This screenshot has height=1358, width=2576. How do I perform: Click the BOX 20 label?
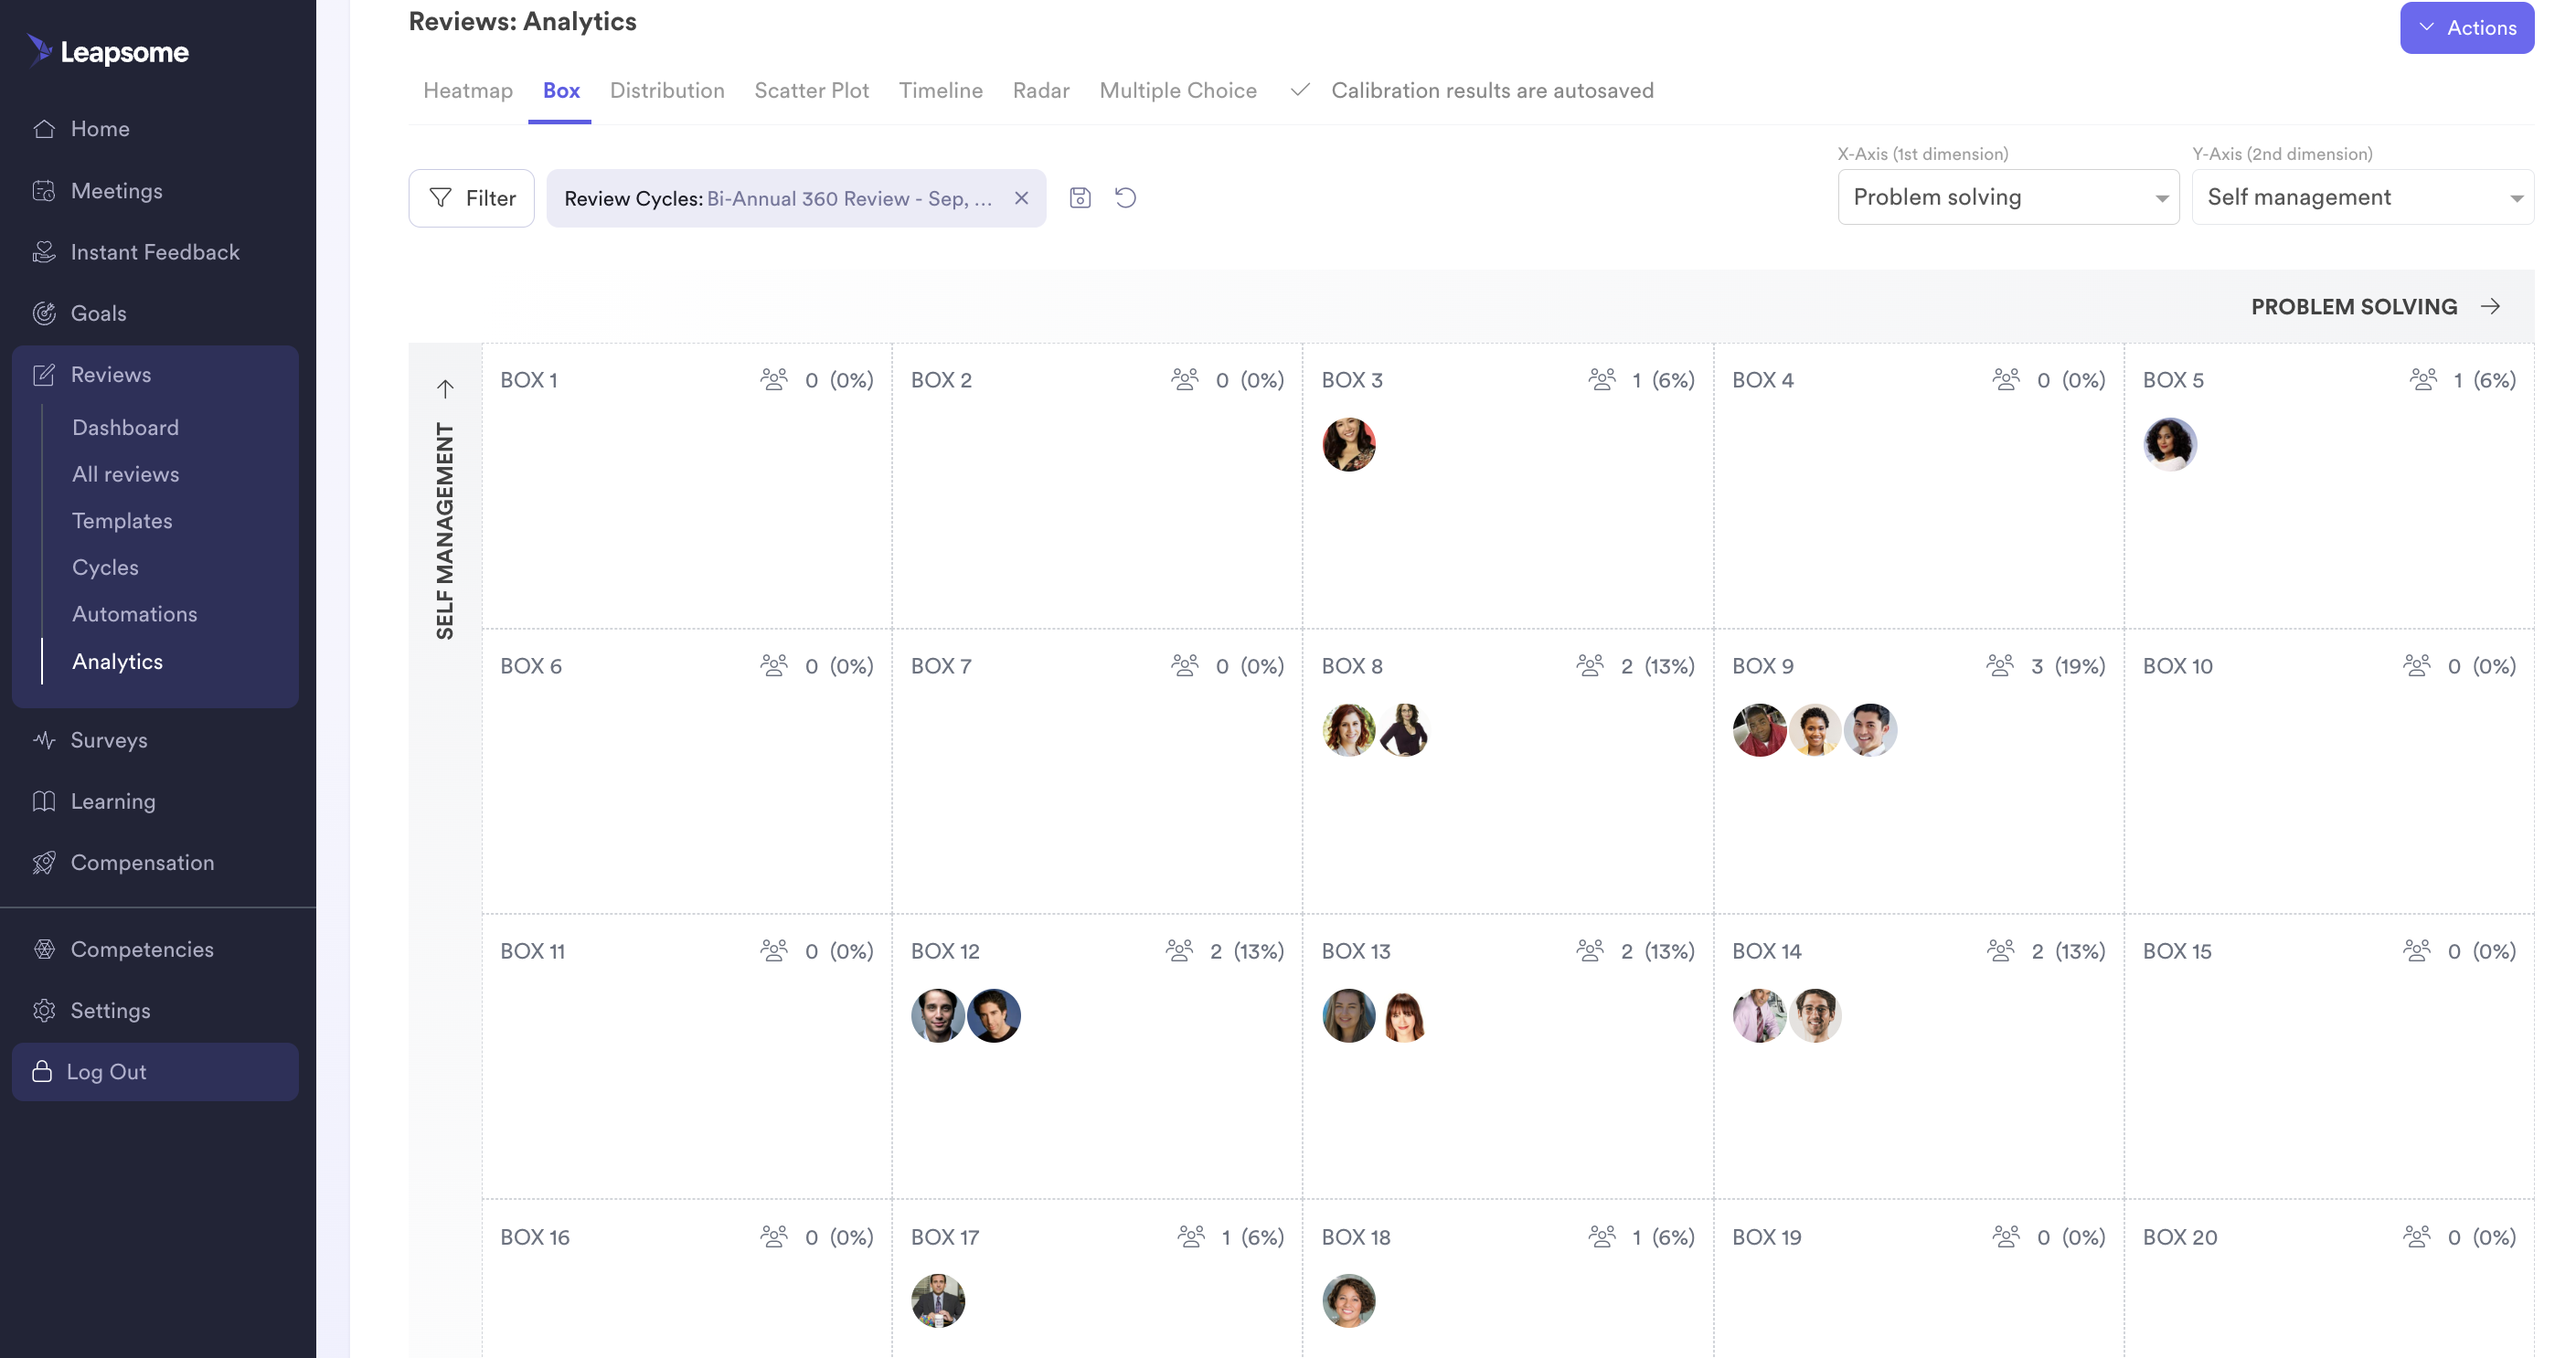point(2179,1237)
